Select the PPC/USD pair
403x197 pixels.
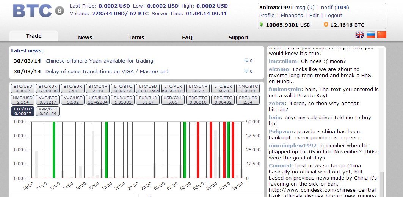(x=248, y=100)
